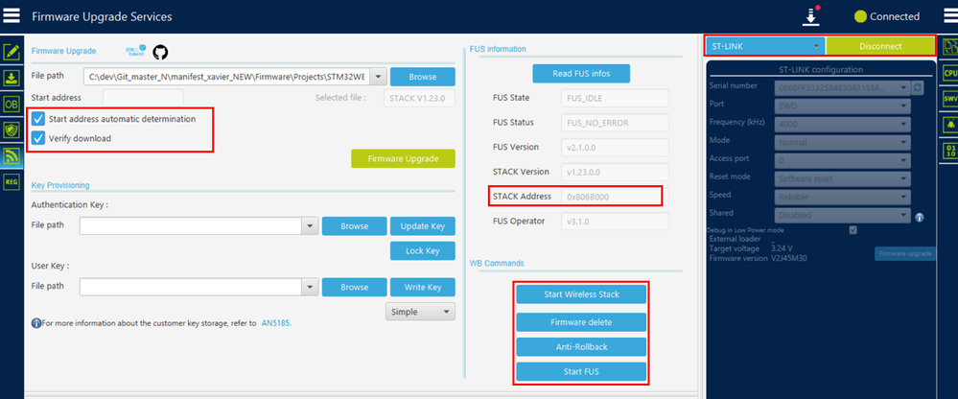Open the Speed Reliable dropdown

click(x=843, y=198)
